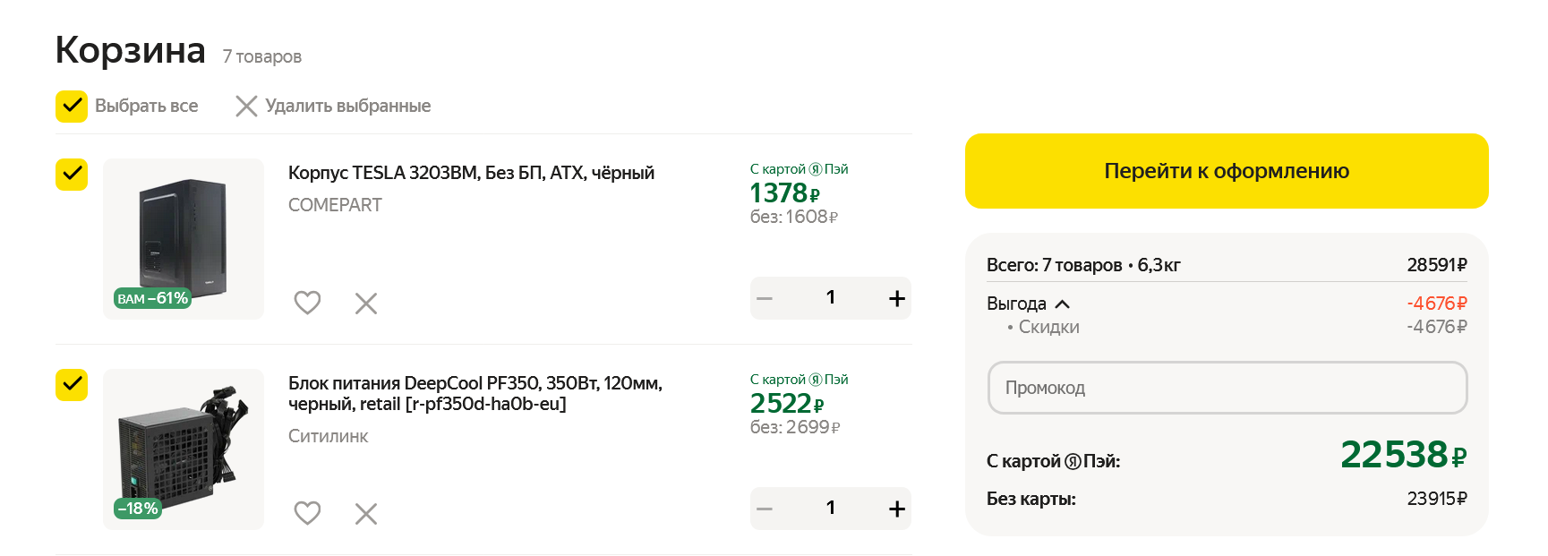Collapse the 'Выгода' savings breakdown
The height and width of the screenshot is (556, 1548).
(x=1062, y=304)
